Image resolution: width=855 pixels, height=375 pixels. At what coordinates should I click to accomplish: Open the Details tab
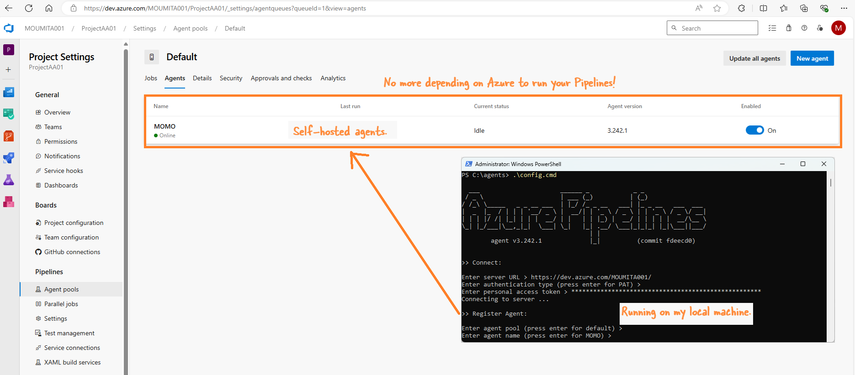click(202, 78)
